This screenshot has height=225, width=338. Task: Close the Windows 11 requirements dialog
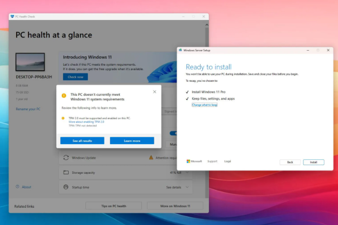coord(155,92)
